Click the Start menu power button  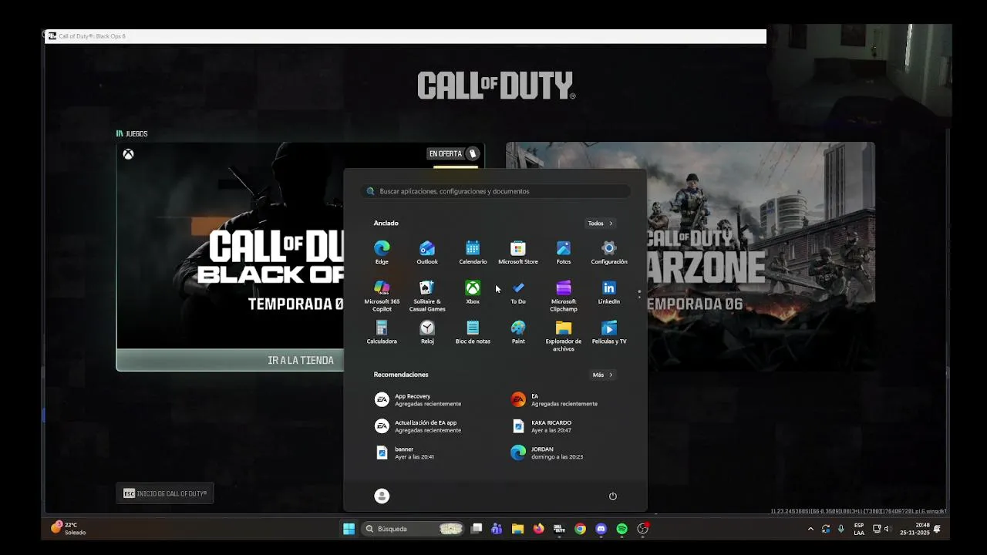[613, 496]
